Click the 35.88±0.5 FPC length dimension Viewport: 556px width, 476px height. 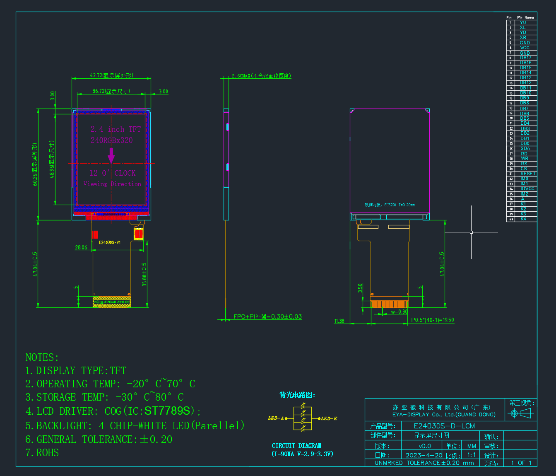[144, 274]
